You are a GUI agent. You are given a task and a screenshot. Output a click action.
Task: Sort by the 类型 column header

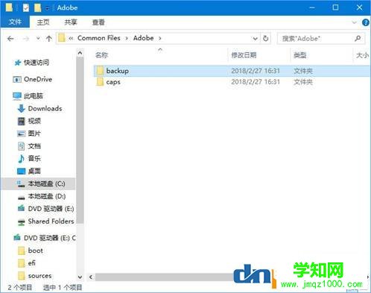299,55
